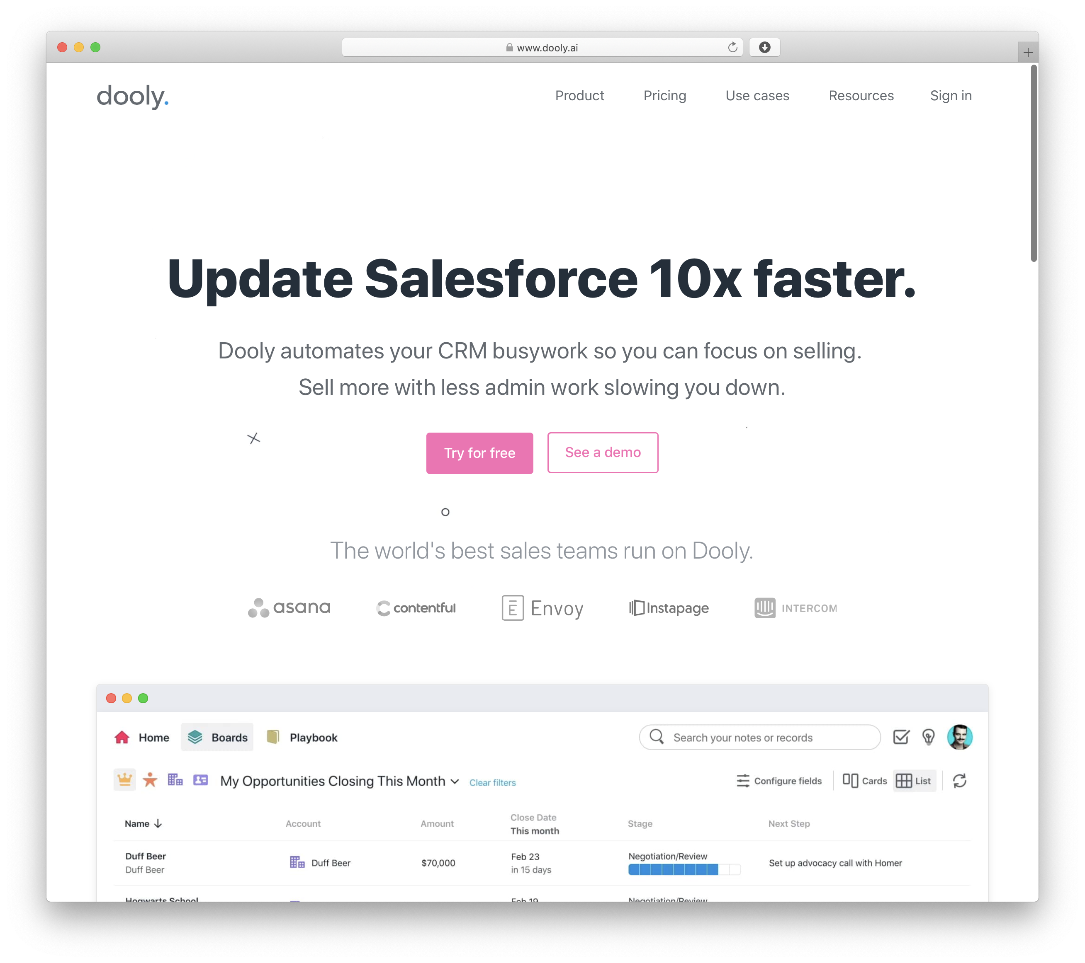Click the Close Date column header
1085x963 pixels.
pos(533,817)
